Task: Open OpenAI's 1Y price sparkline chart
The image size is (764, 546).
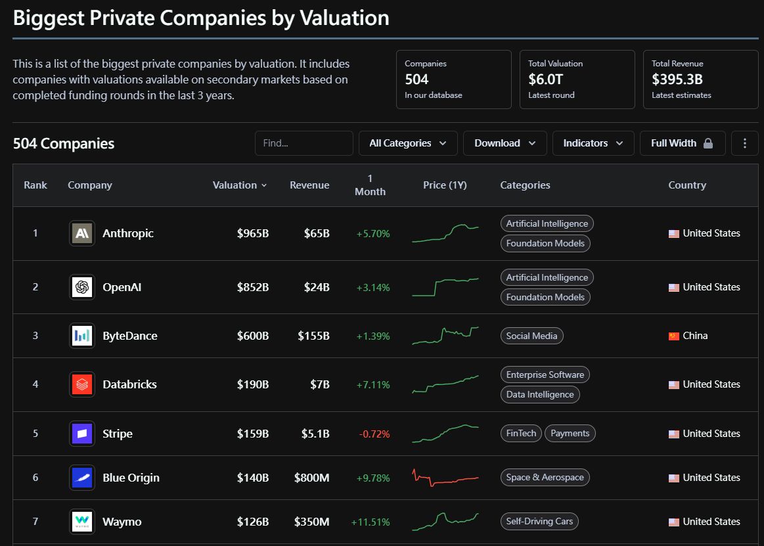Action: pyautogui.click(x=445, y=287)
